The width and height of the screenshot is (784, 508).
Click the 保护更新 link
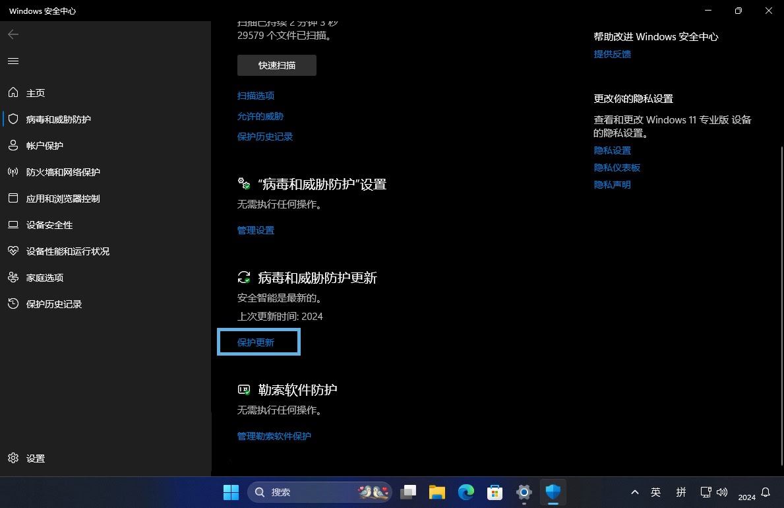click(x=256, y=342)
